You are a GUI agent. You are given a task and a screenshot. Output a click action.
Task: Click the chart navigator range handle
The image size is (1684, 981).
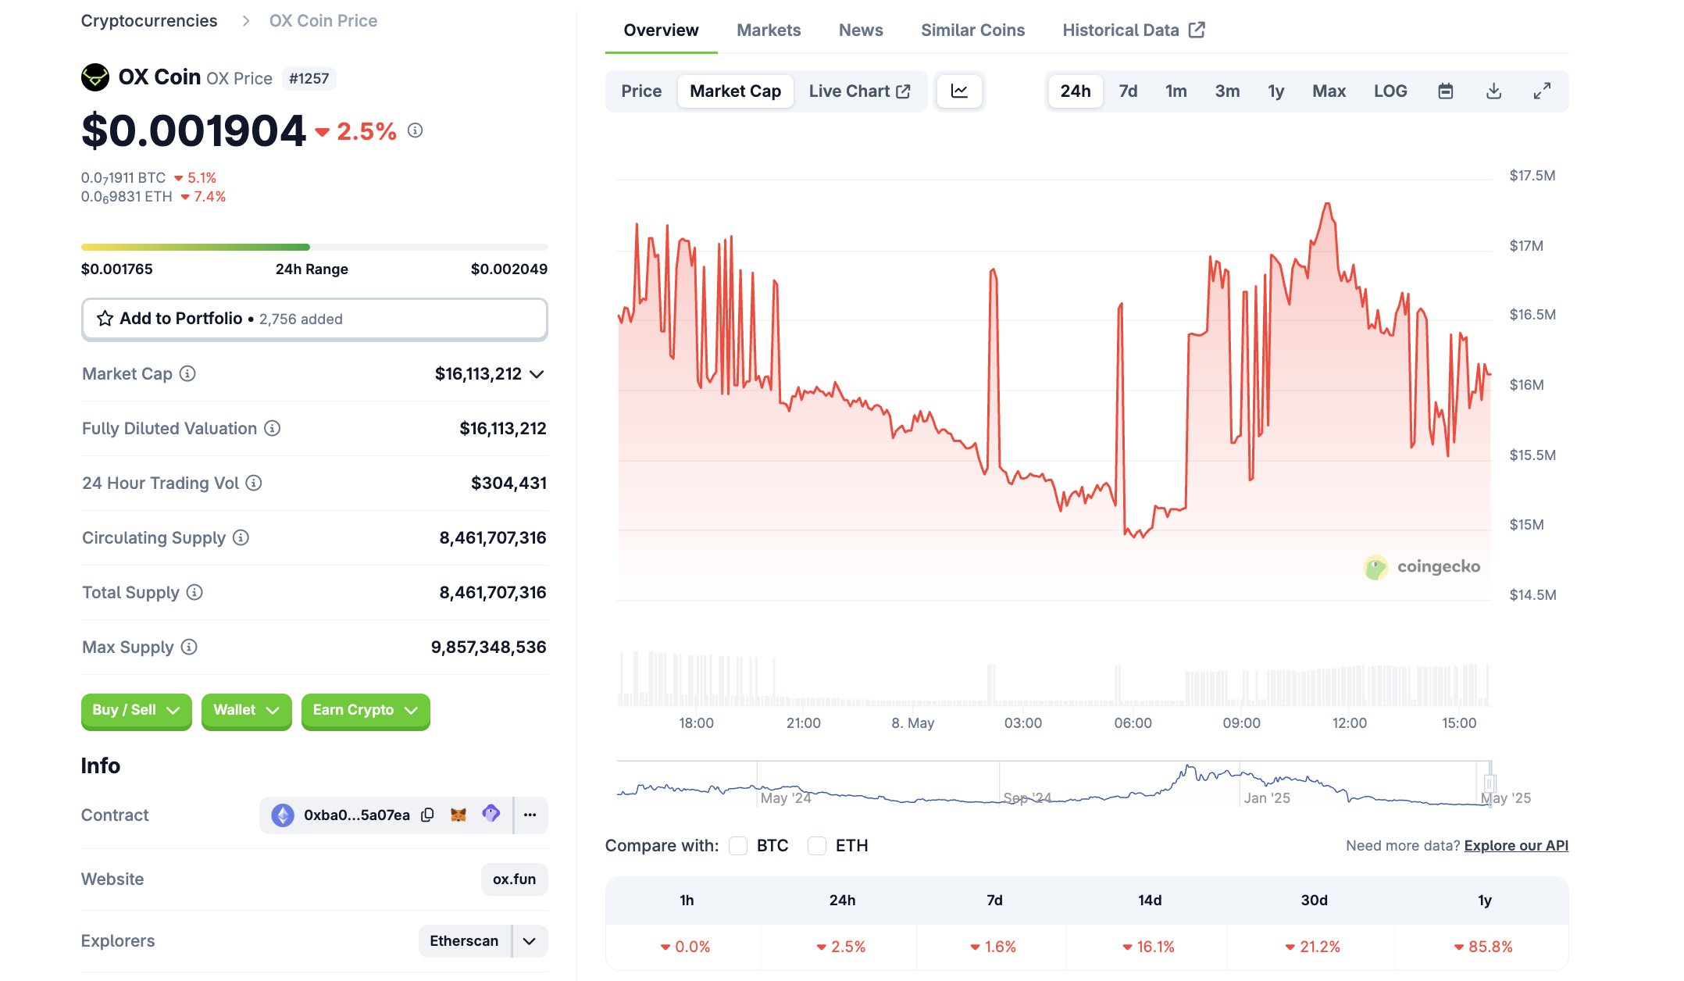[x=1490, y=783]
